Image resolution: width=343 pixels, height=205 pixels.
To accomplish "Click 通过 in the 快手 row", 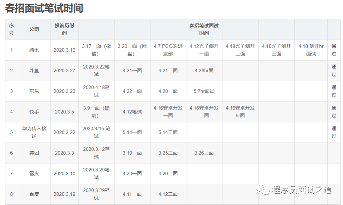I will pyautogui.click(x=334, y=112).
